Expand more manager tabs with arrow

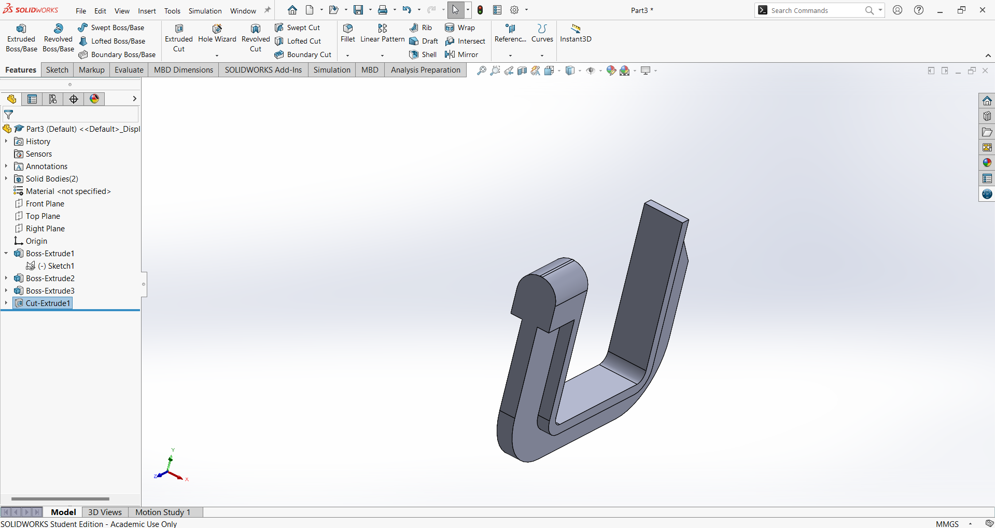(x=134, y=99)
